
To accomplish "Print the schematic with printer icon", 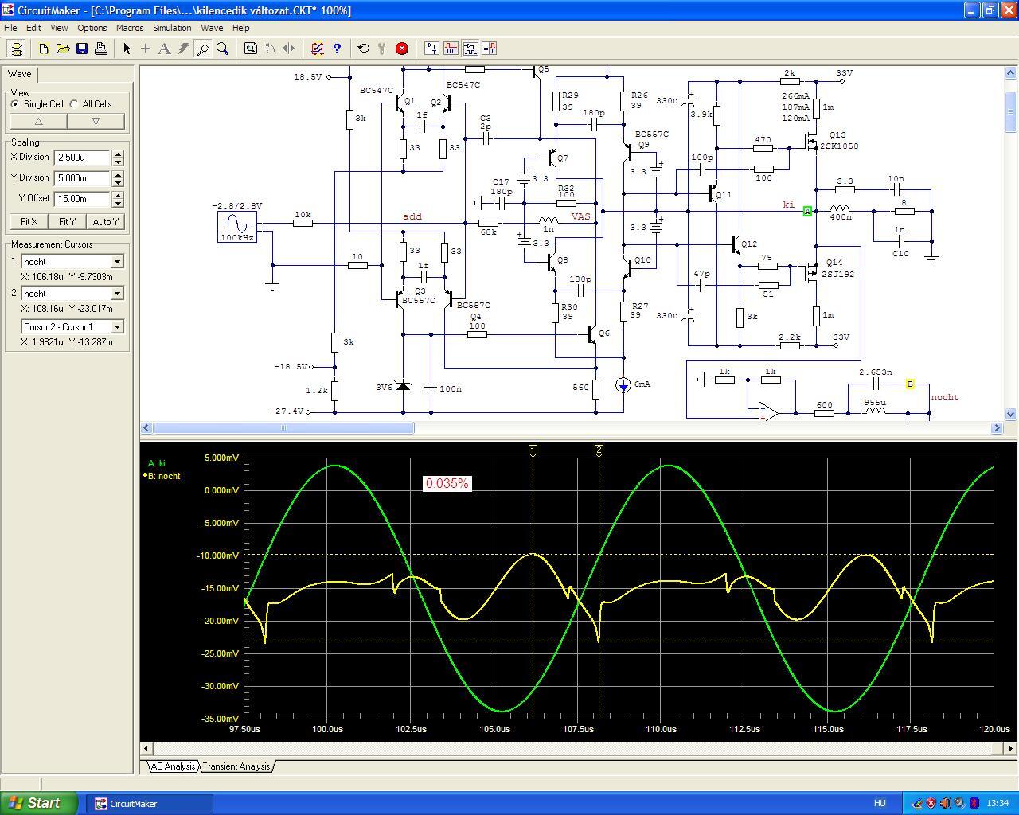I will coord(101,49).
